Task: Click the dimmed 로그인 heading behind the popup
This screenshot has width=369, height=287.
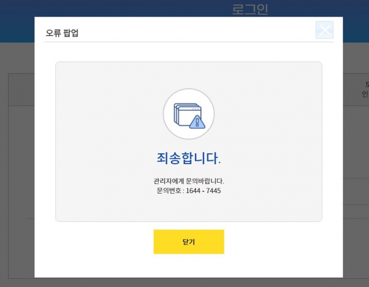Action: point(250,9)
